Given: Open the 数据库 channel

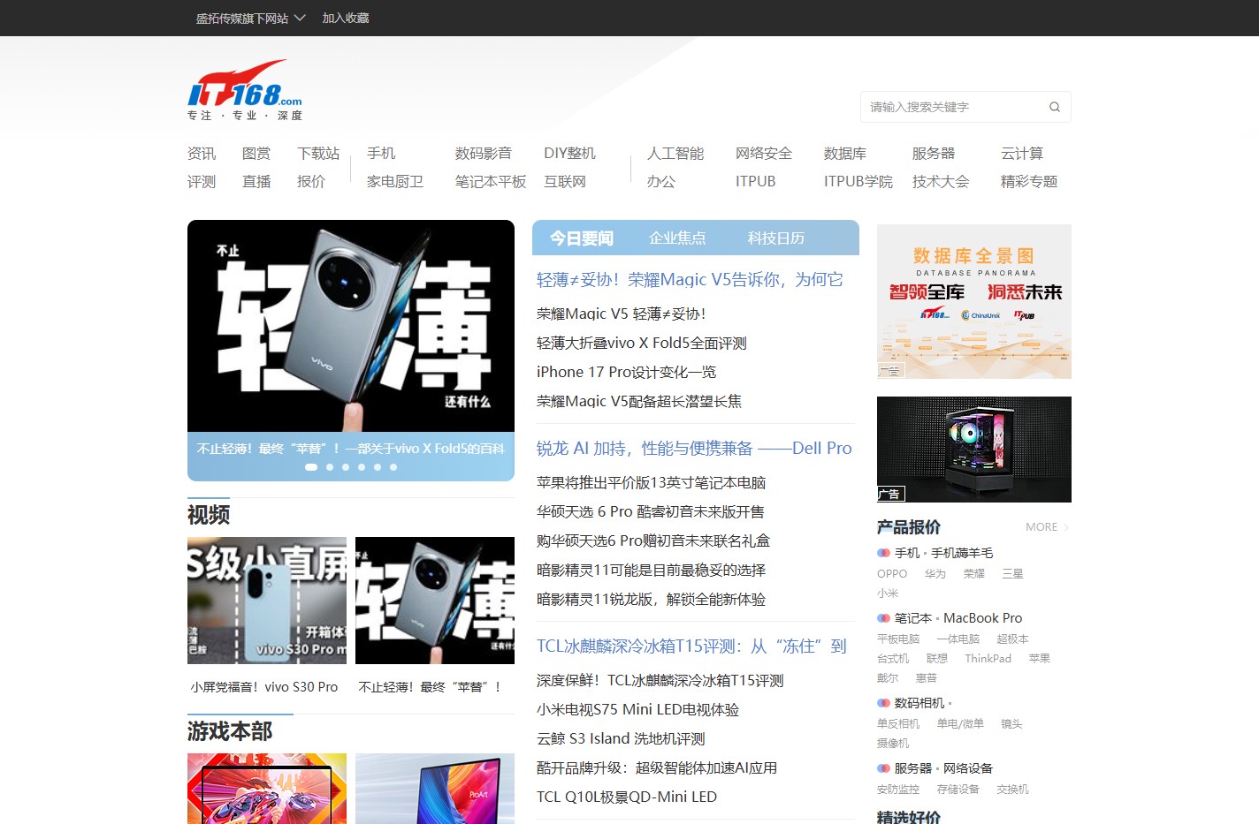Looking at the screenshot, I should 845,154.
